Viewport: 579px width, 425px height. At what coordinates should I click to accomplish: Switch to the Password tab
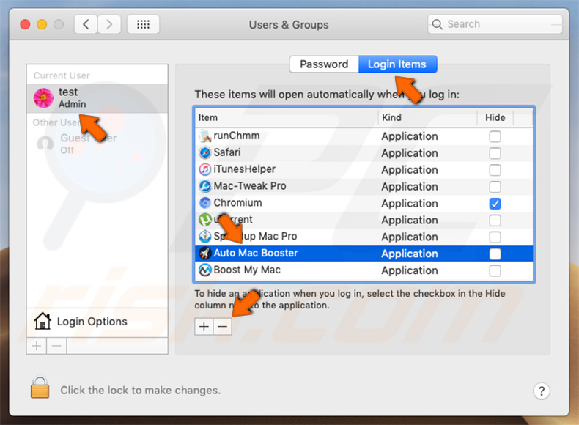point(324,64)
